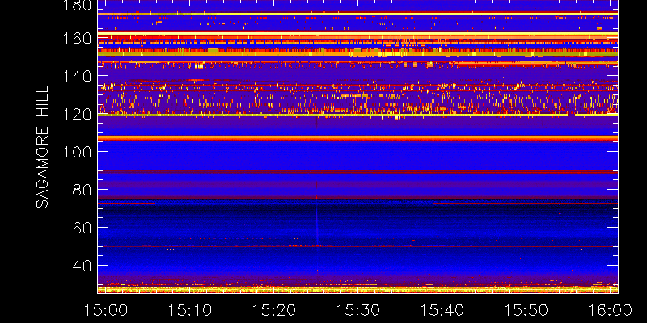
Task: Click the 180 frequency axis label
Action: coord(76,6)
